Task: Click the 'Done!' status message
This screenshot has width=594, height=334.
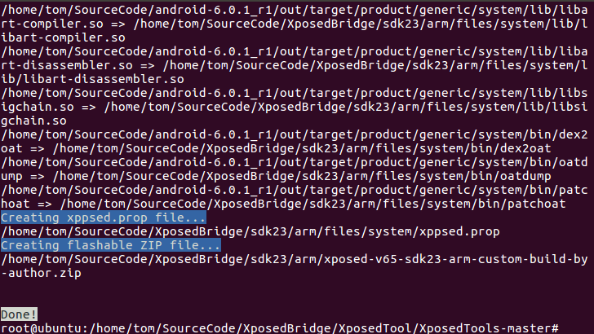Action: (x=19, y=314)
